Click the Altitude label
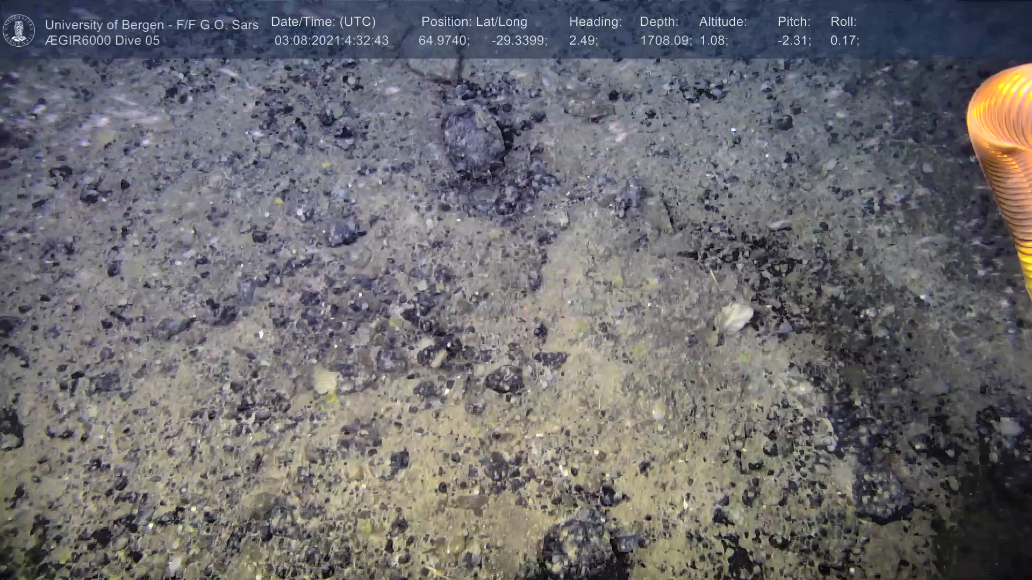 [722, 22]
